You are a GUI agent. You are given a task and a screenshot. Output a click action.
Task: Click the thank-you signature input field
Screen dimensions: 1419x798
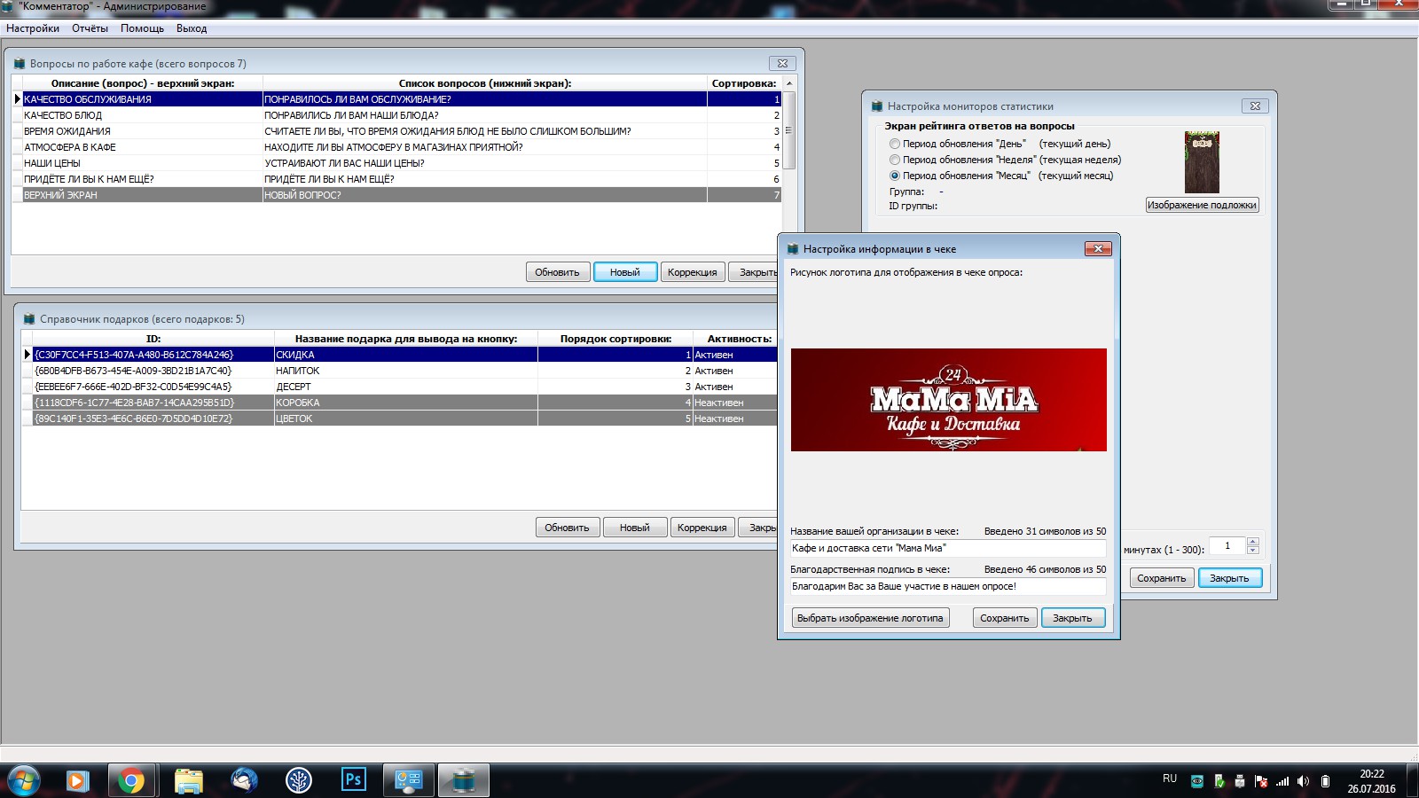tap(948, 586)
